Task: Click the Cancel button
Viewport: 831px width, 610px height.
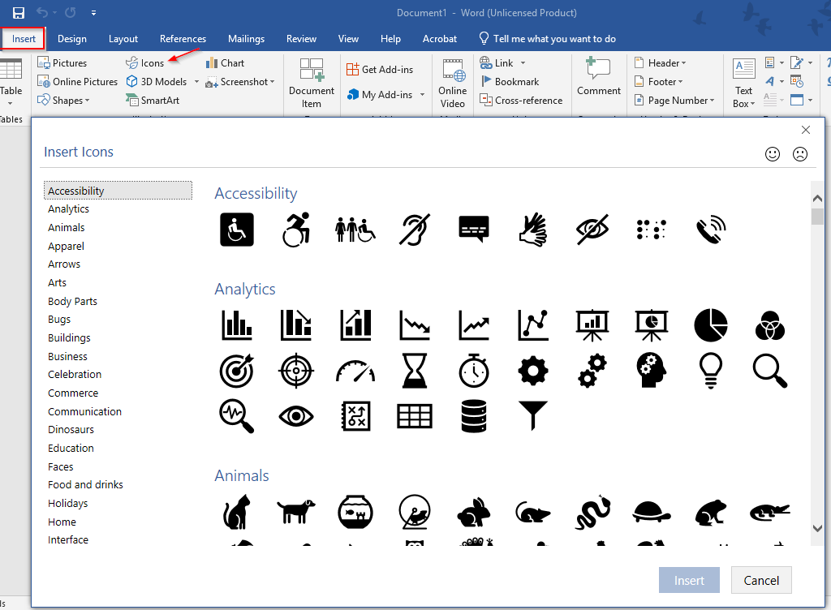Action: tap(760, 580)
